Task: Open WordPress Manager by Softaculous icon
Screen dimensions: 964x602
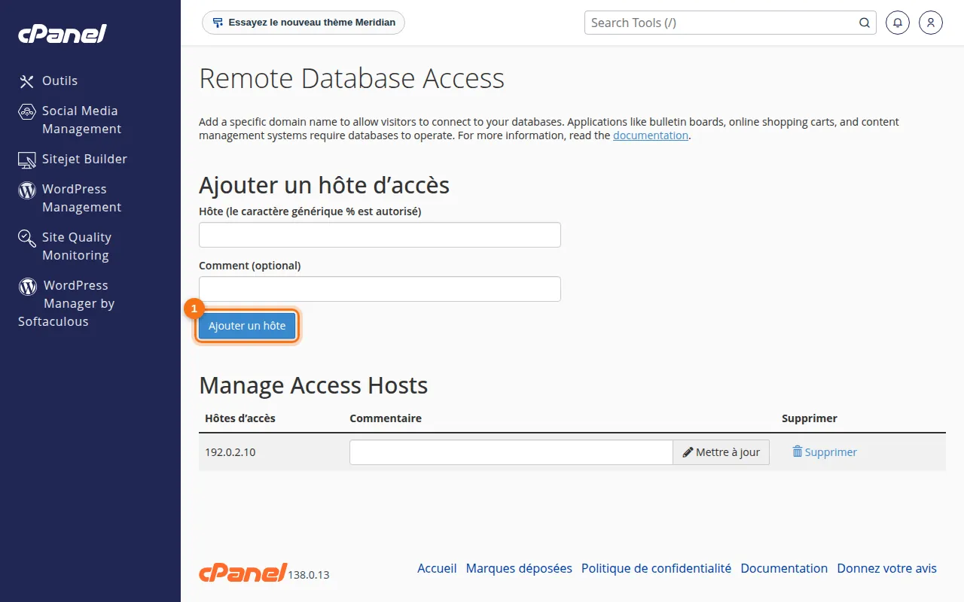Action: pos(28,286)
